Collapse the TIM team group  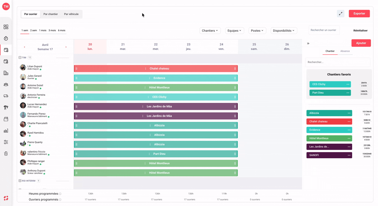point(20,57)
